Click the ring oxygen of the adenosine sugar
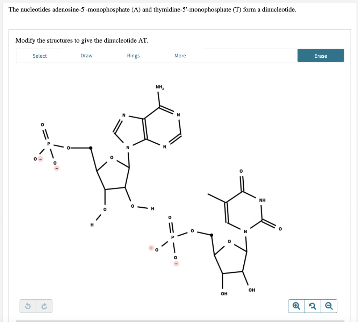 click(112, 158)
